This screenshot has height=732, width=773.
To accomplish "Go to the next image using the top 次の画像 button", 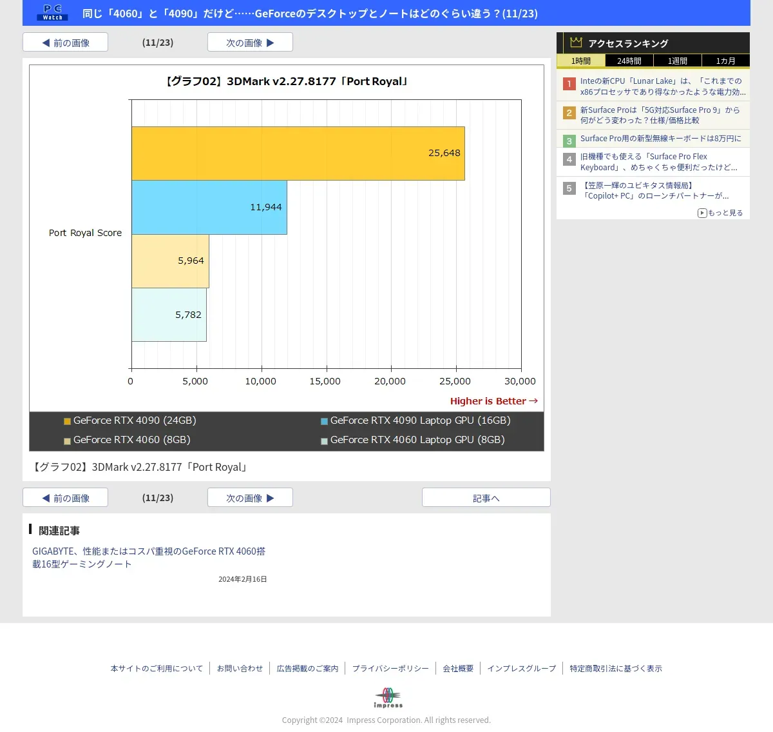I will point(250,42).
